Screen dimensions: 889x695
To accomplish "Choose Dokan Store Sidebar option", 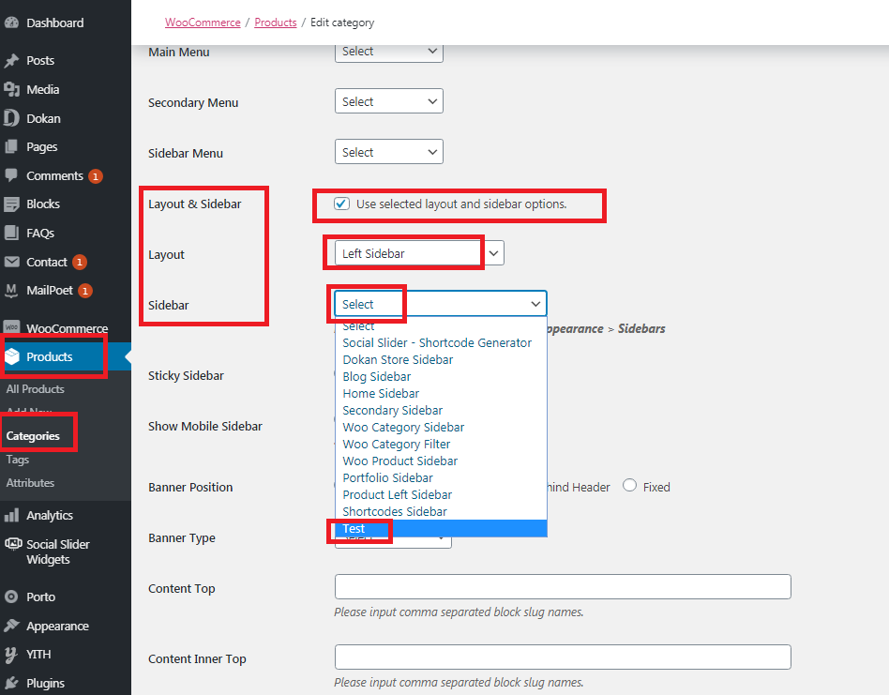I will click(x=441, y=359).
